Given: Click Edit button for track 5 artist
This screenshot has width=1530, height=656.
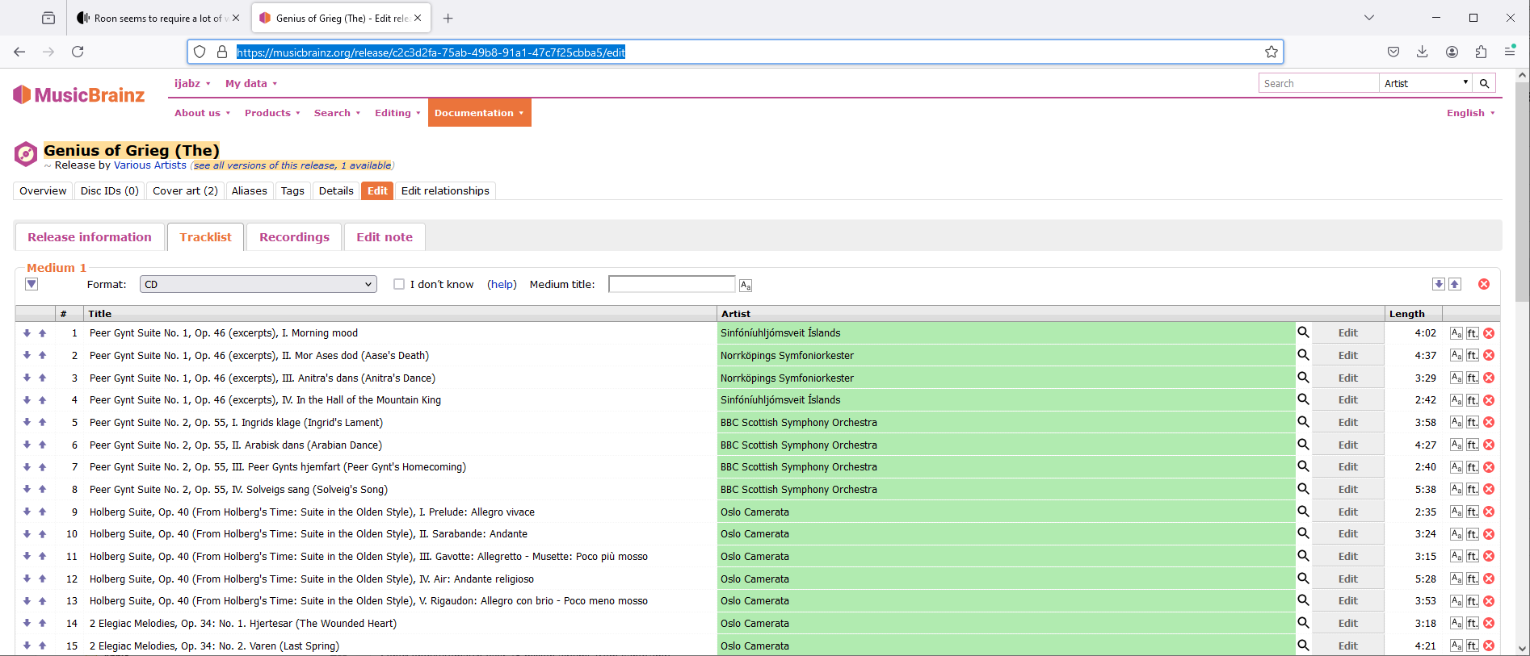Looking at the screenshot, I should click(1347, 423).
